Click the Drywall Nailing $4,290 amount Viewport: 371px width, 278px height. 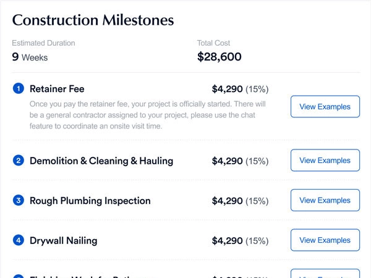[227, 240]
